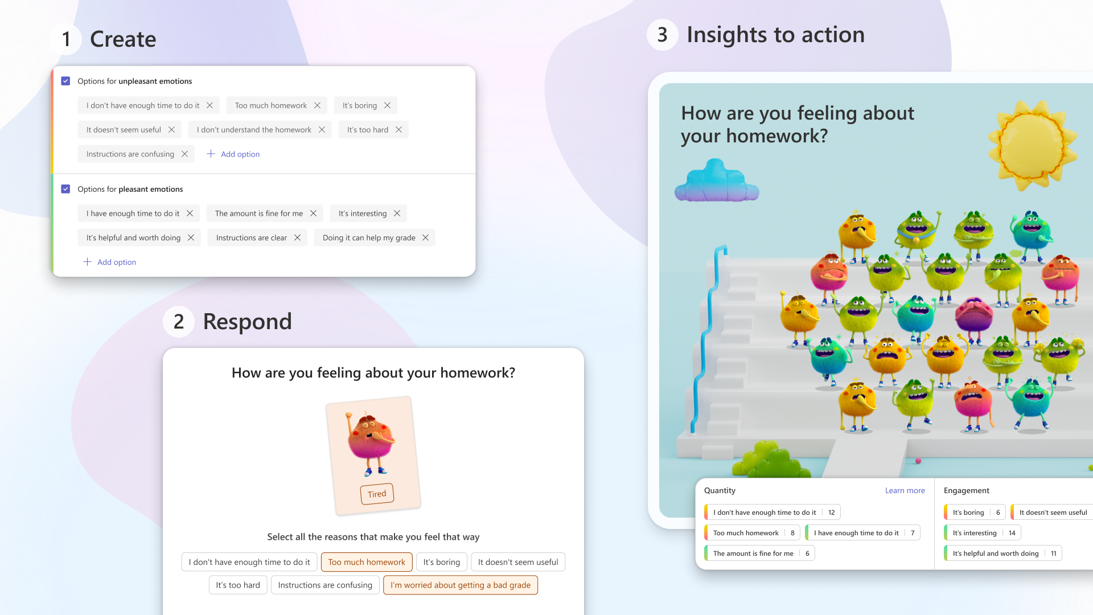
Task: Click the Add option for unpleasant emotions
Action: pos(233,154)
